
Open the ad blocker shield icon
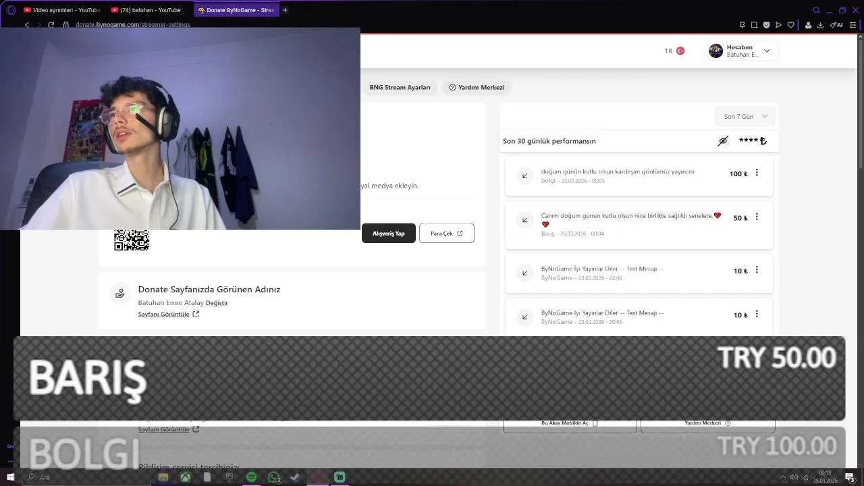[766, 25]
